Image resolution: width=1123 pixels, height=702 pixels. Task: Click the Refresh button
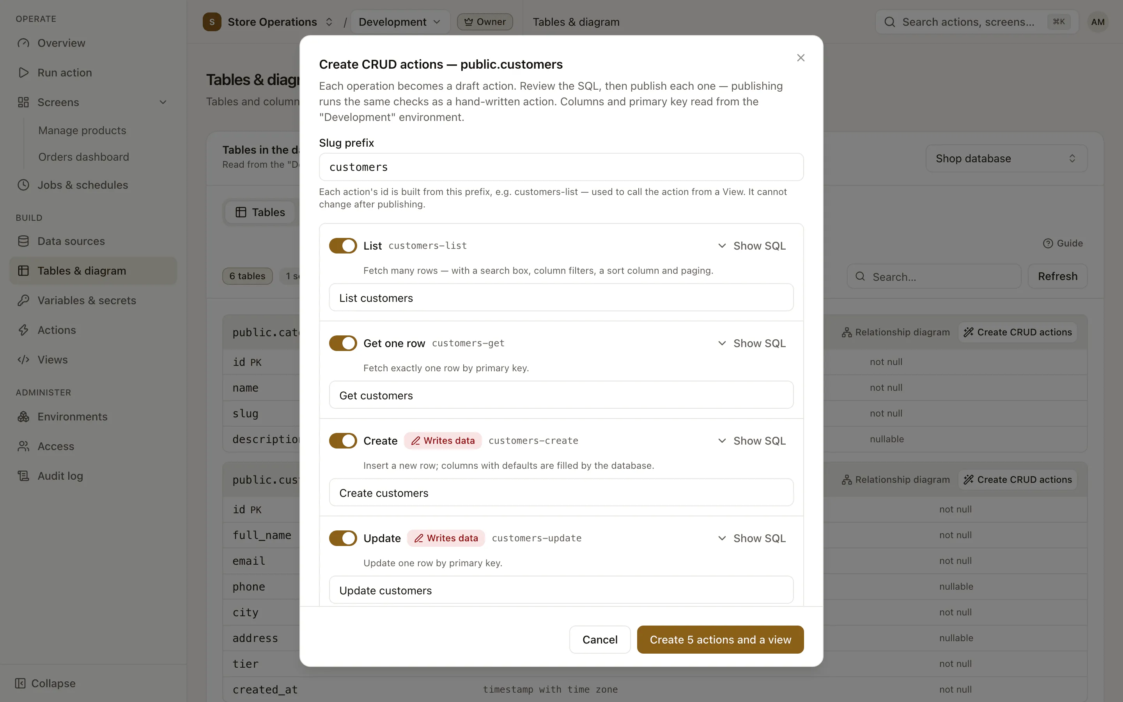(x=1057, y=276)
